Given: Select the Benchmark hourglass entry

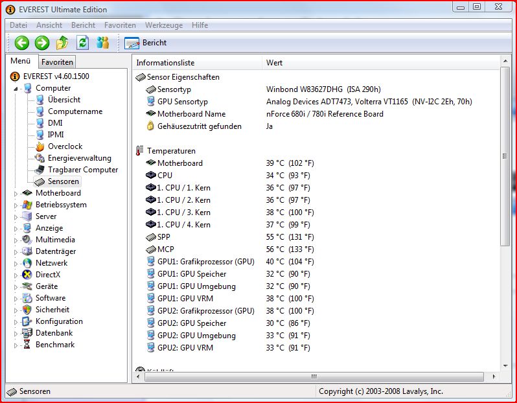Looking at the screenshot, I should click(x=54, y=345).
